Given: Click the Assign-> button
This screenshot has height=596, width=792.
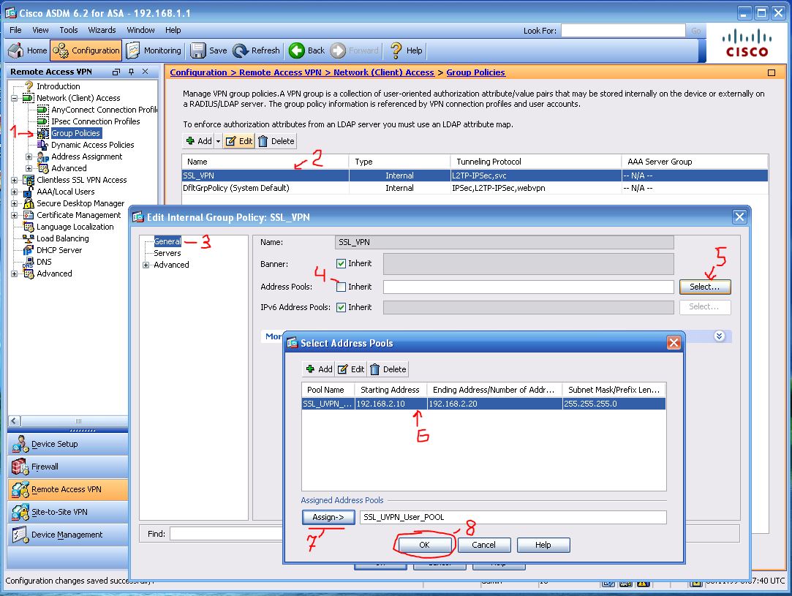Looking at the screenshot, I should [x=328, y=517].
